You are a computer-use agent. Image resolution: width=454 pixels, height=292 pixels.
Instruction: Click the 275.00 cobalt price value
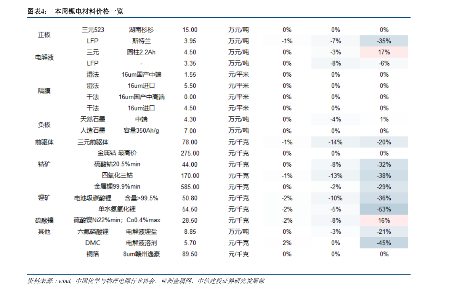coord(190,153)
